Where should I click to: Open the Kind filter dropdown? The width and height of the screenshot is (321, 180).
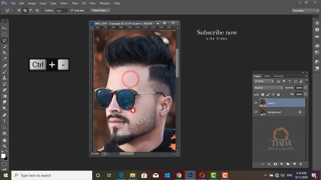click(x=264, y=81)
